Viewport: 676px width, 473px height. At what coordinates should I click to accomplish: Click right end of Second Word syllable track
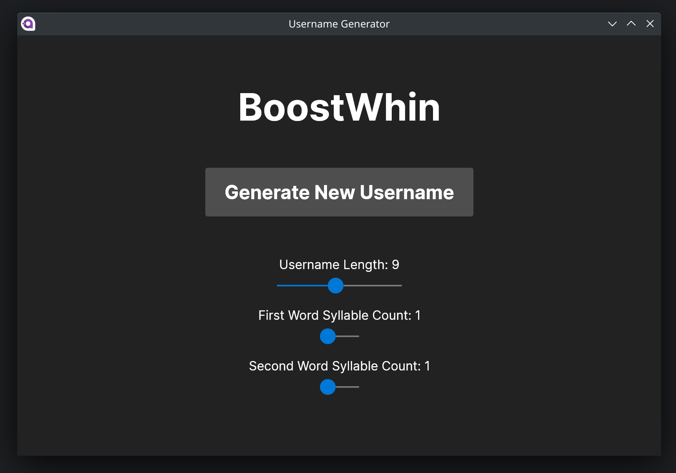tap(357, 387)
